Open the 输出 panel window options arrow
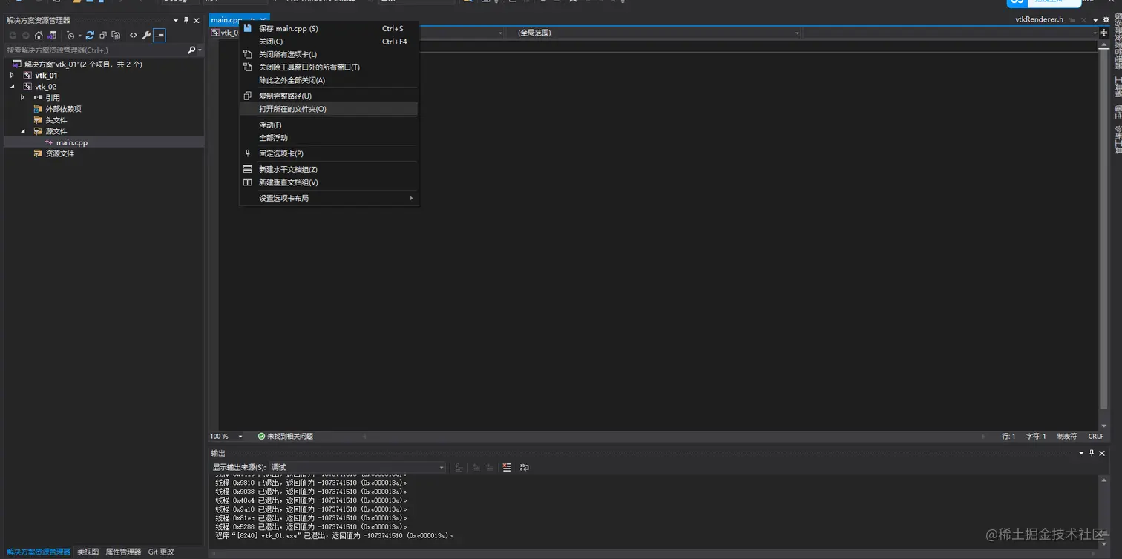The height and width of the screenshot is (559, 1122). pos(1081,453)
